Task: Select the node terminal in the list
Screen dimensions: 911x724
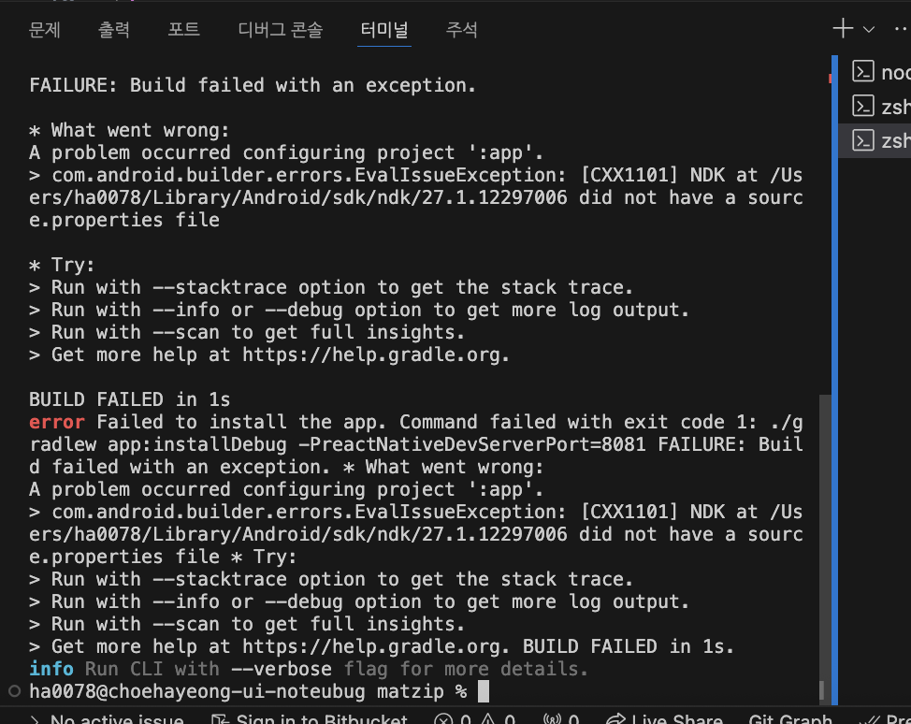Action: 879,72
